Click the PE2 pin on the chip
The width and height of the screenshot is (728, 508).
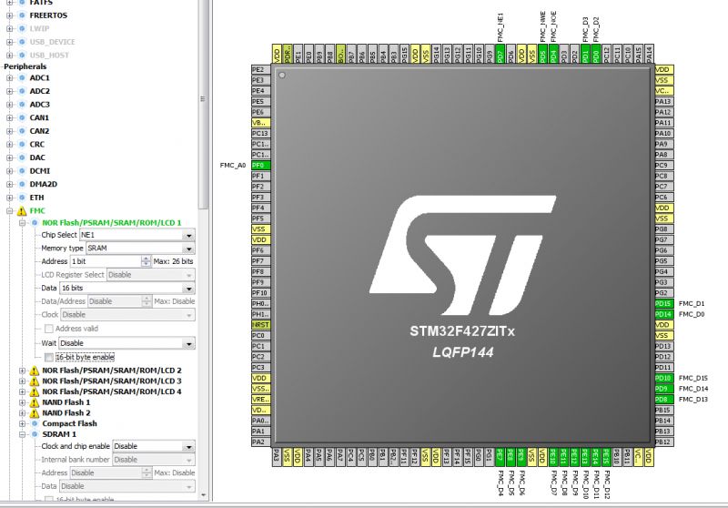(260, 70)
